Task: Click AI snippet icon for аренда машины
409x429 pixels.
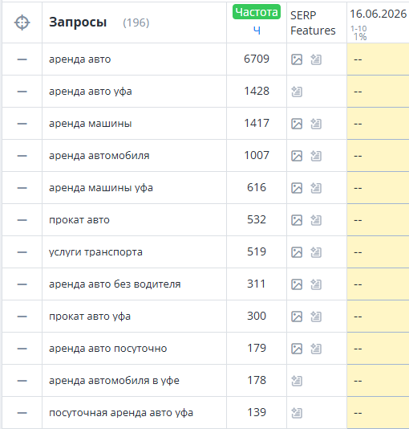Action: click(x=316, y=124)
